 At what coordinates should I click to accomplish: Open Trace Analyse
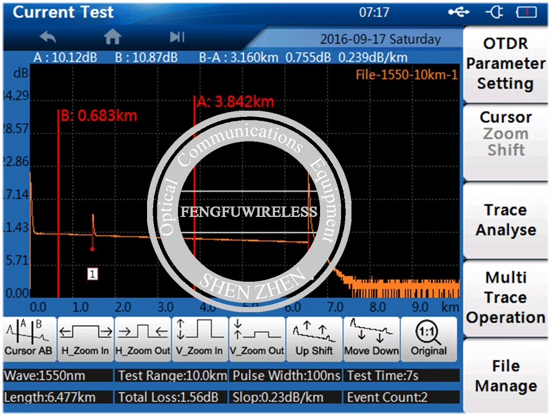point(506,221)
